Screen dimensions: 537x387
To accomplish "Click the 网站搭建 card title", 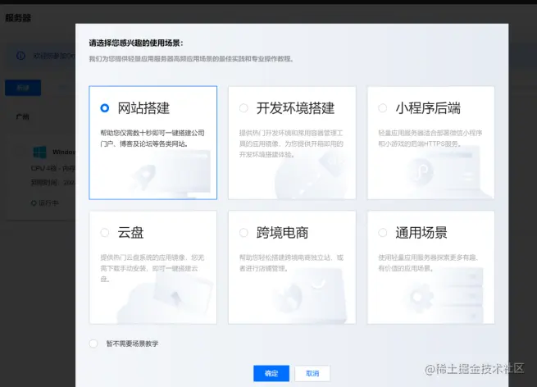I will pyautogui.click(x=143, y=108).
